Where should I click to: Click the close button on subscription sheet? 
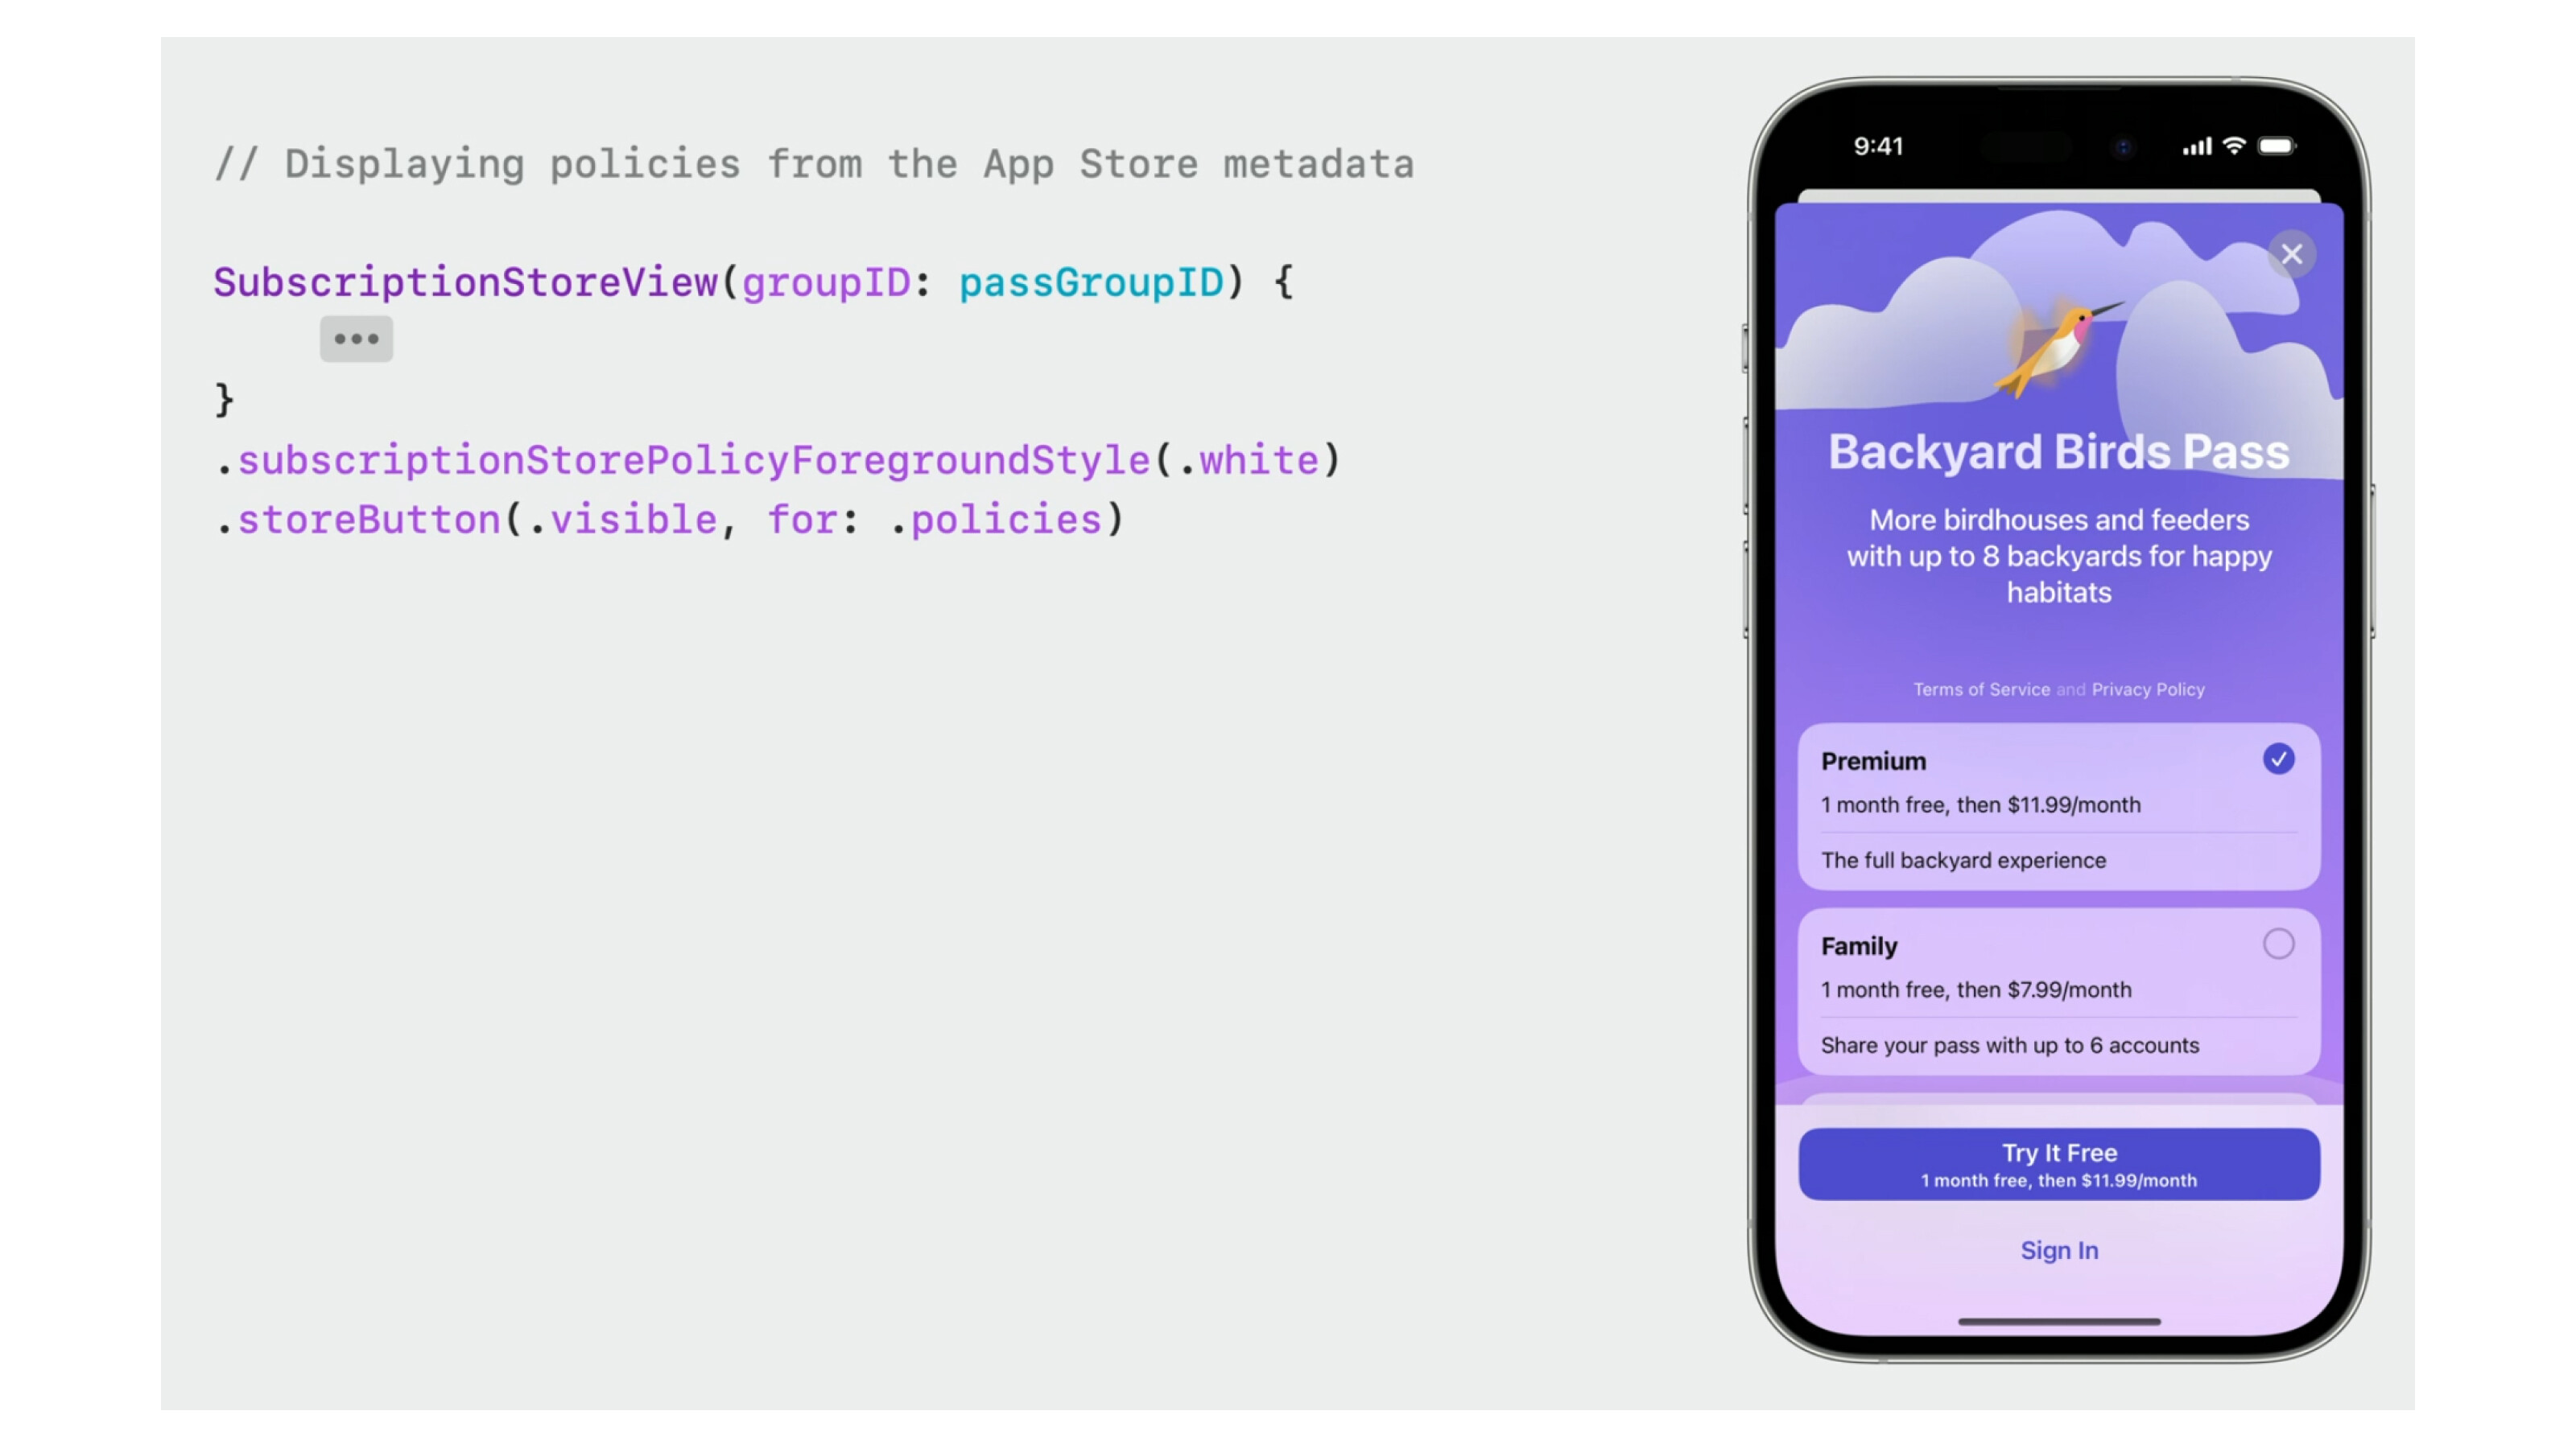2291,253
